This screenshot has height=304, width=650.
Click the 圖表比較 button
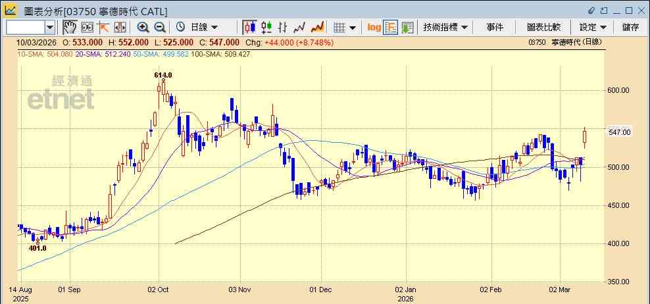[x=544, y=28]
